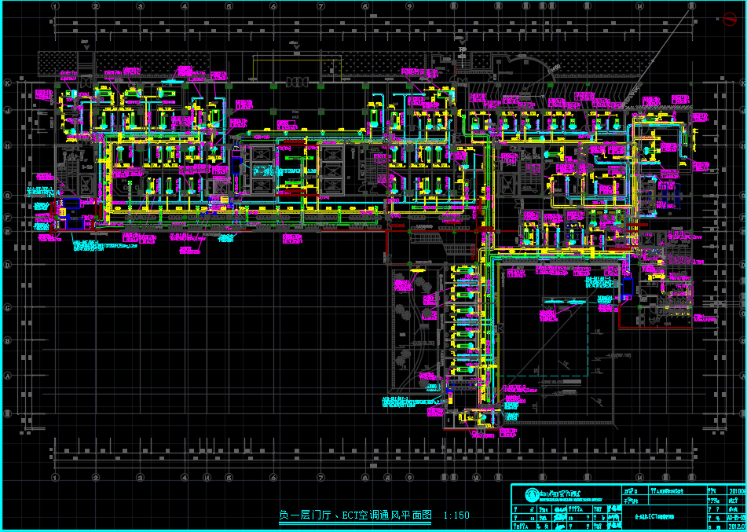Select top grid axis bubble 2
Viewport: 747px width, 532px height.
click(96, 6)
